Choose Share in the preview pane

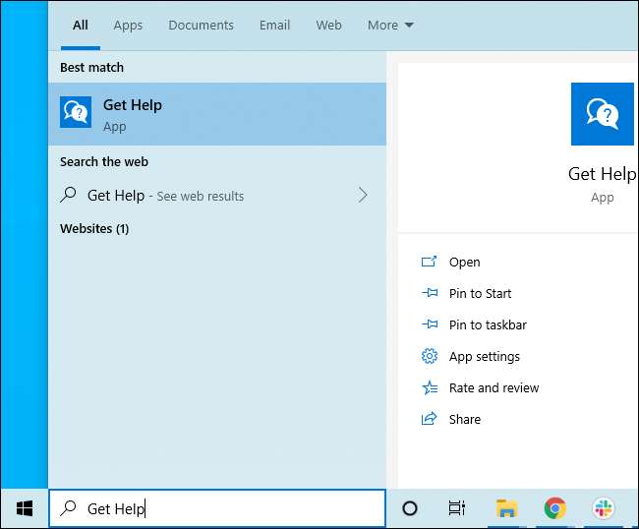pos(465,419)
